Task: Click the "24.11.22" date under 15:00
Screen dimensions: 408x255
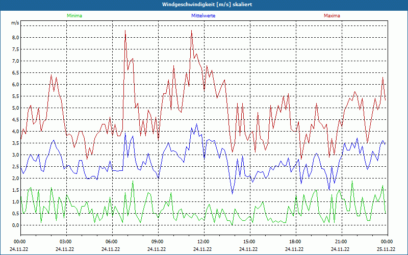Action: point(248,249)
